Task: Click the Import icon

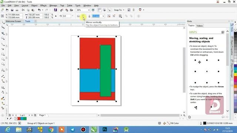Action: click(62, 10)
